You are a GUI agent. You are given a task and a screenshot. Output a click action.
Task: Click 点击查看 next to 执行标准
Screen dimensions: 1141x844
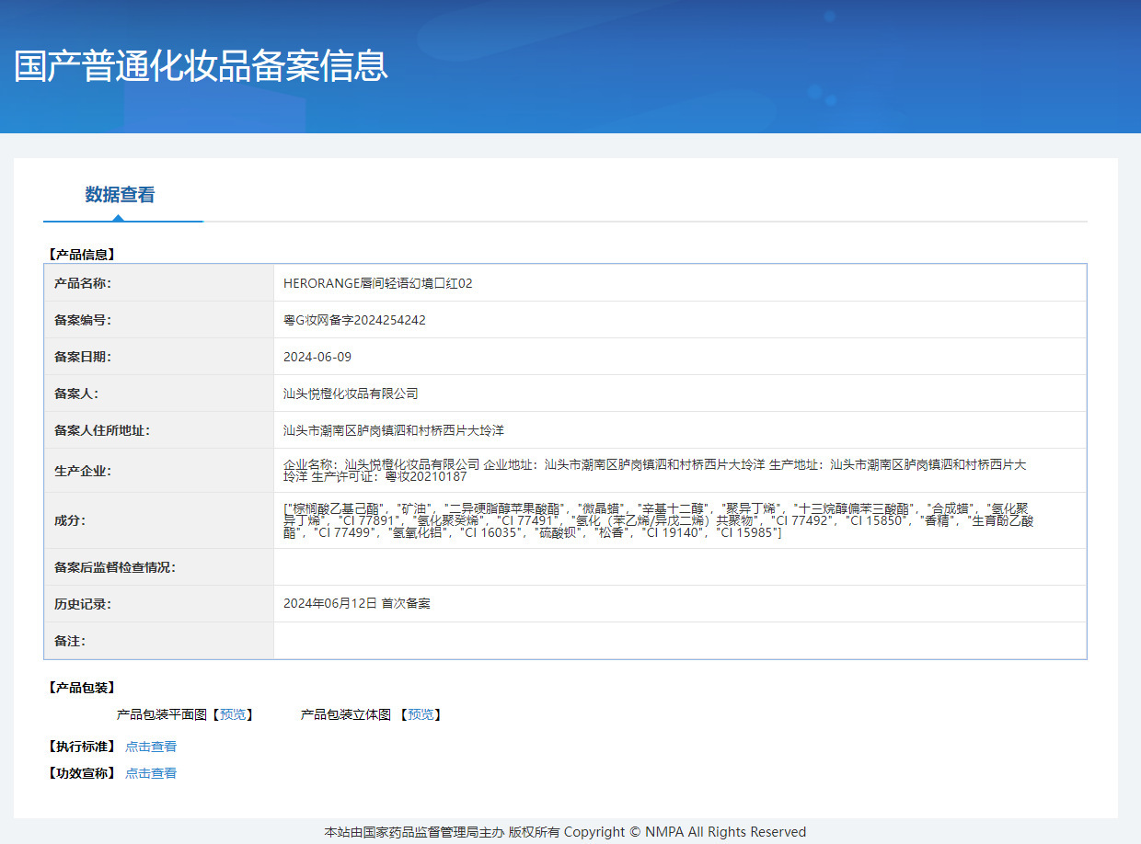click(151, 747)
